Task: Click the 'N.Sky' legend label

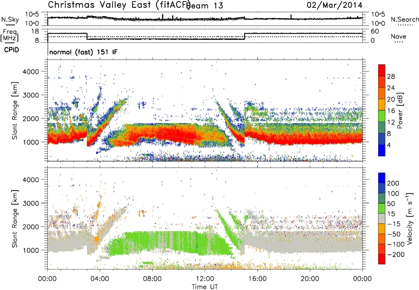Action: coord(10,19)
